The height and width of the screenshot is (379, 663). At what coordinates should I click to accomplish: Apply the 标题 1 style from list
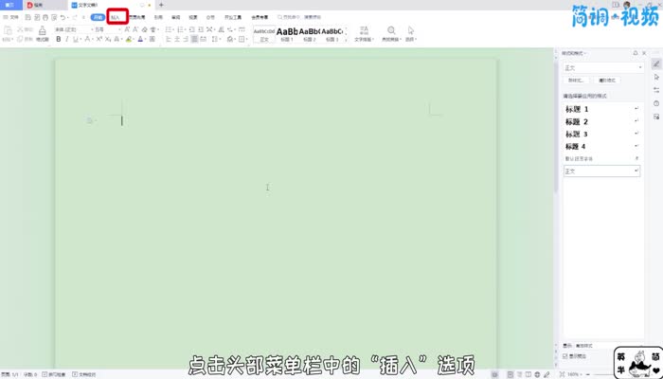pos(577,110)
